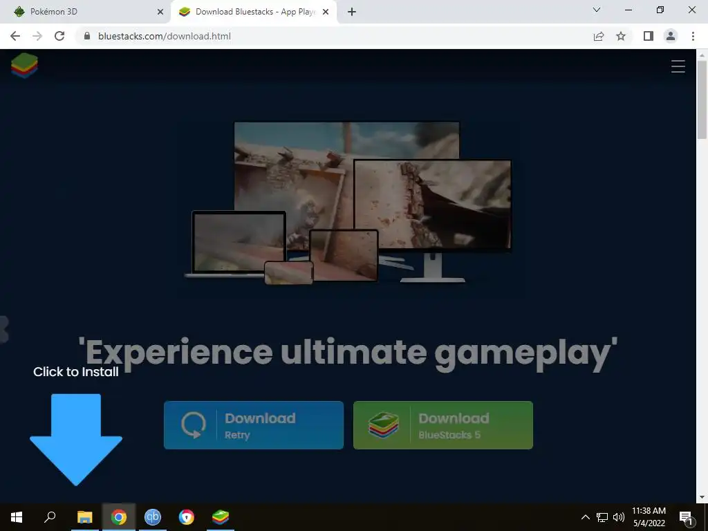This screenshot has width=708, height=531.
Task: Open qBittorrent from taskbar
Action: (x=153, y=517)
